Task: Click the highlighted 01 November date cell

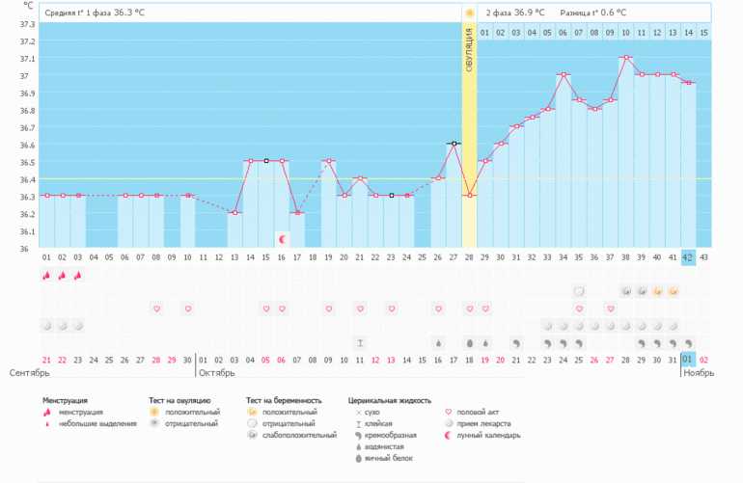Action: coord(688,360)
